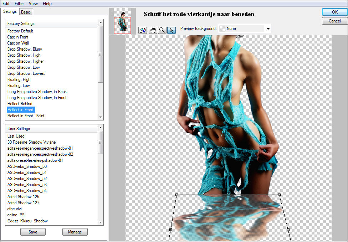Select Exkizz_Kikirou_Shadow setting
The width and height of the screenshot is (348, 242).
(27, 221)
